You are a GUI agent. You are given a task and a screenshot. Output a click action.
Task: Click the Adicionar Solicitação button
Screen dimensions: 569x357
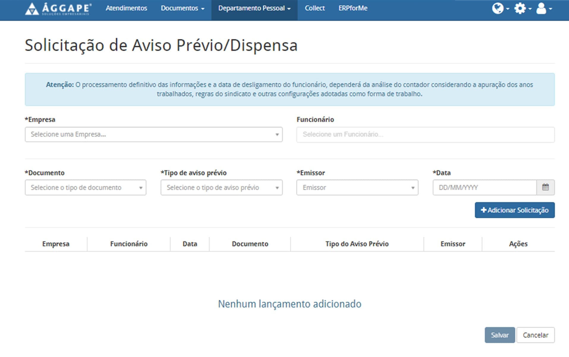click(514, 210)
